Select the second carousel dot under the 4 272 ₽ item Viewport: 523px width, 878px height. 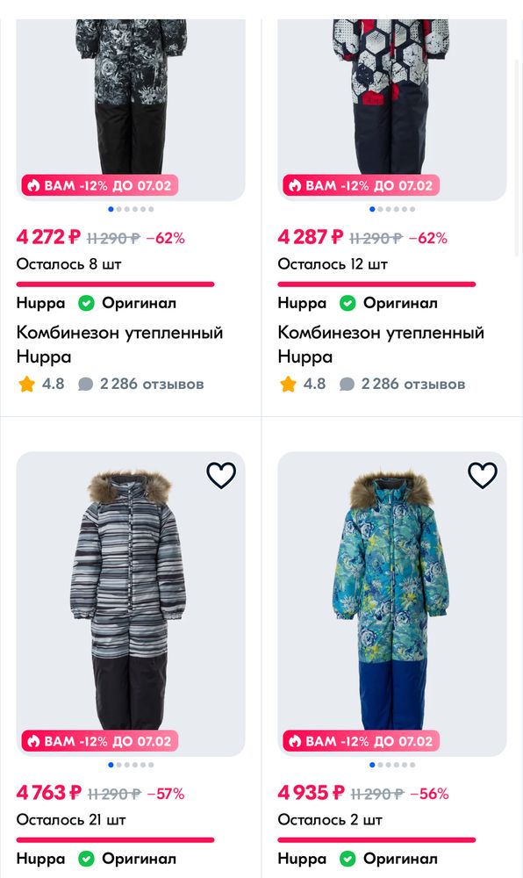117,209
